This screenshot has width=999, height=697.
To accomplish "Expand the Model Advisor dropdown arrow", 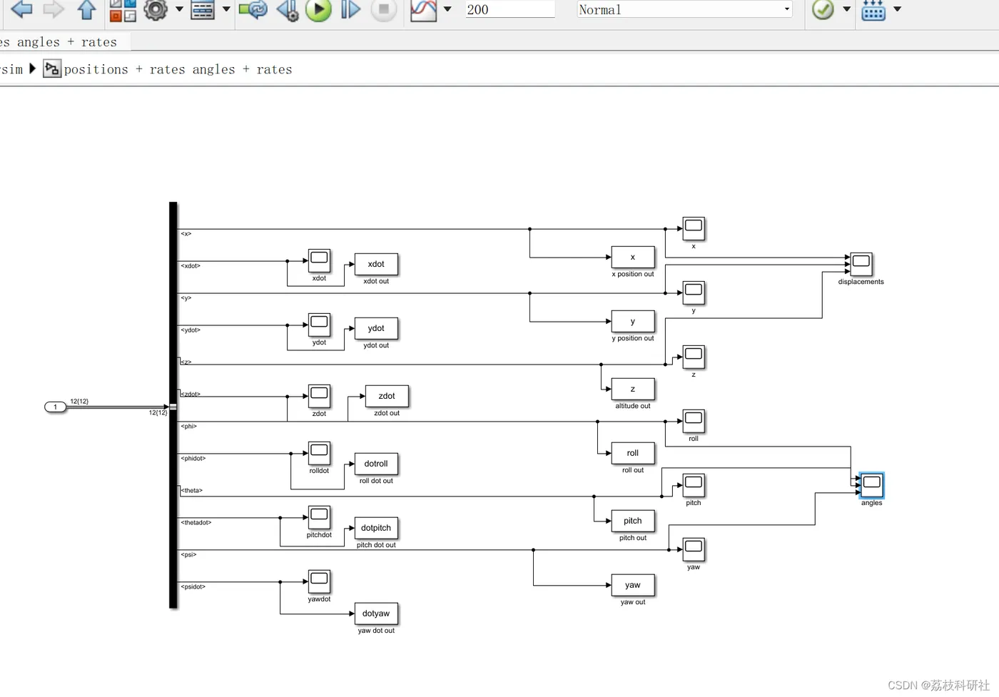I will (846, 9).
